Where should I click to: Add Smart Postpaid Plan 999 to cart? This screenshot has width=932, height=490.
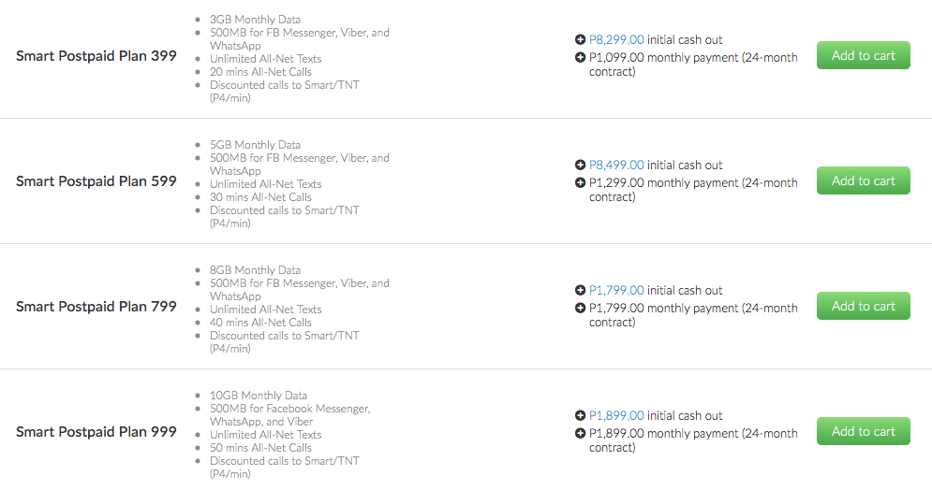[863, 431]
